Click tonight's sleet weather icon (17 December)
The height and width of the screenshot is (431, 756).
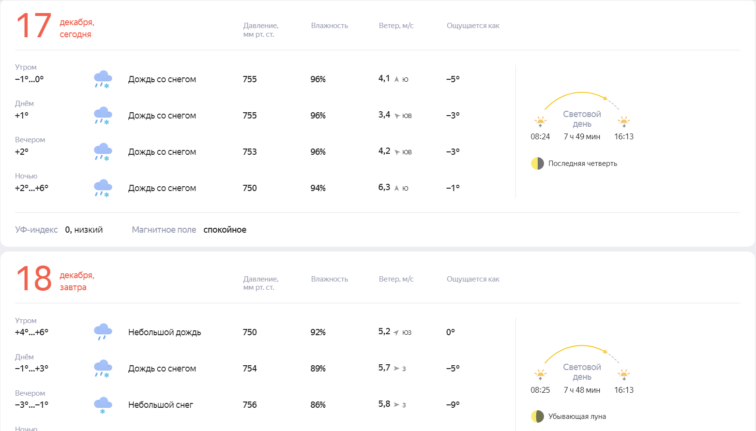(x=103, y=188)
